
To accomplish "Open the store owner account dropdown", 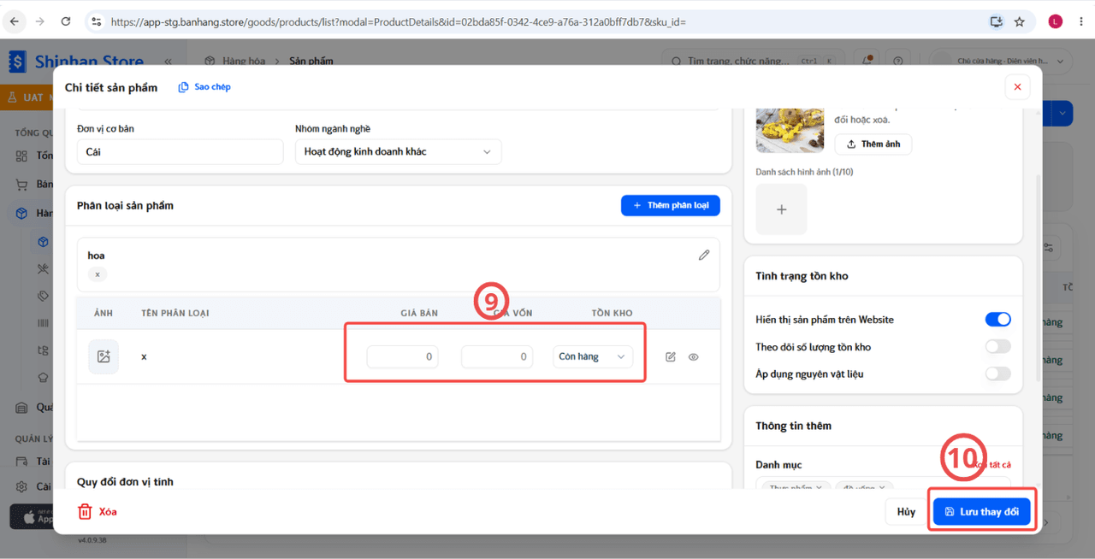I will coord(1002,62).
